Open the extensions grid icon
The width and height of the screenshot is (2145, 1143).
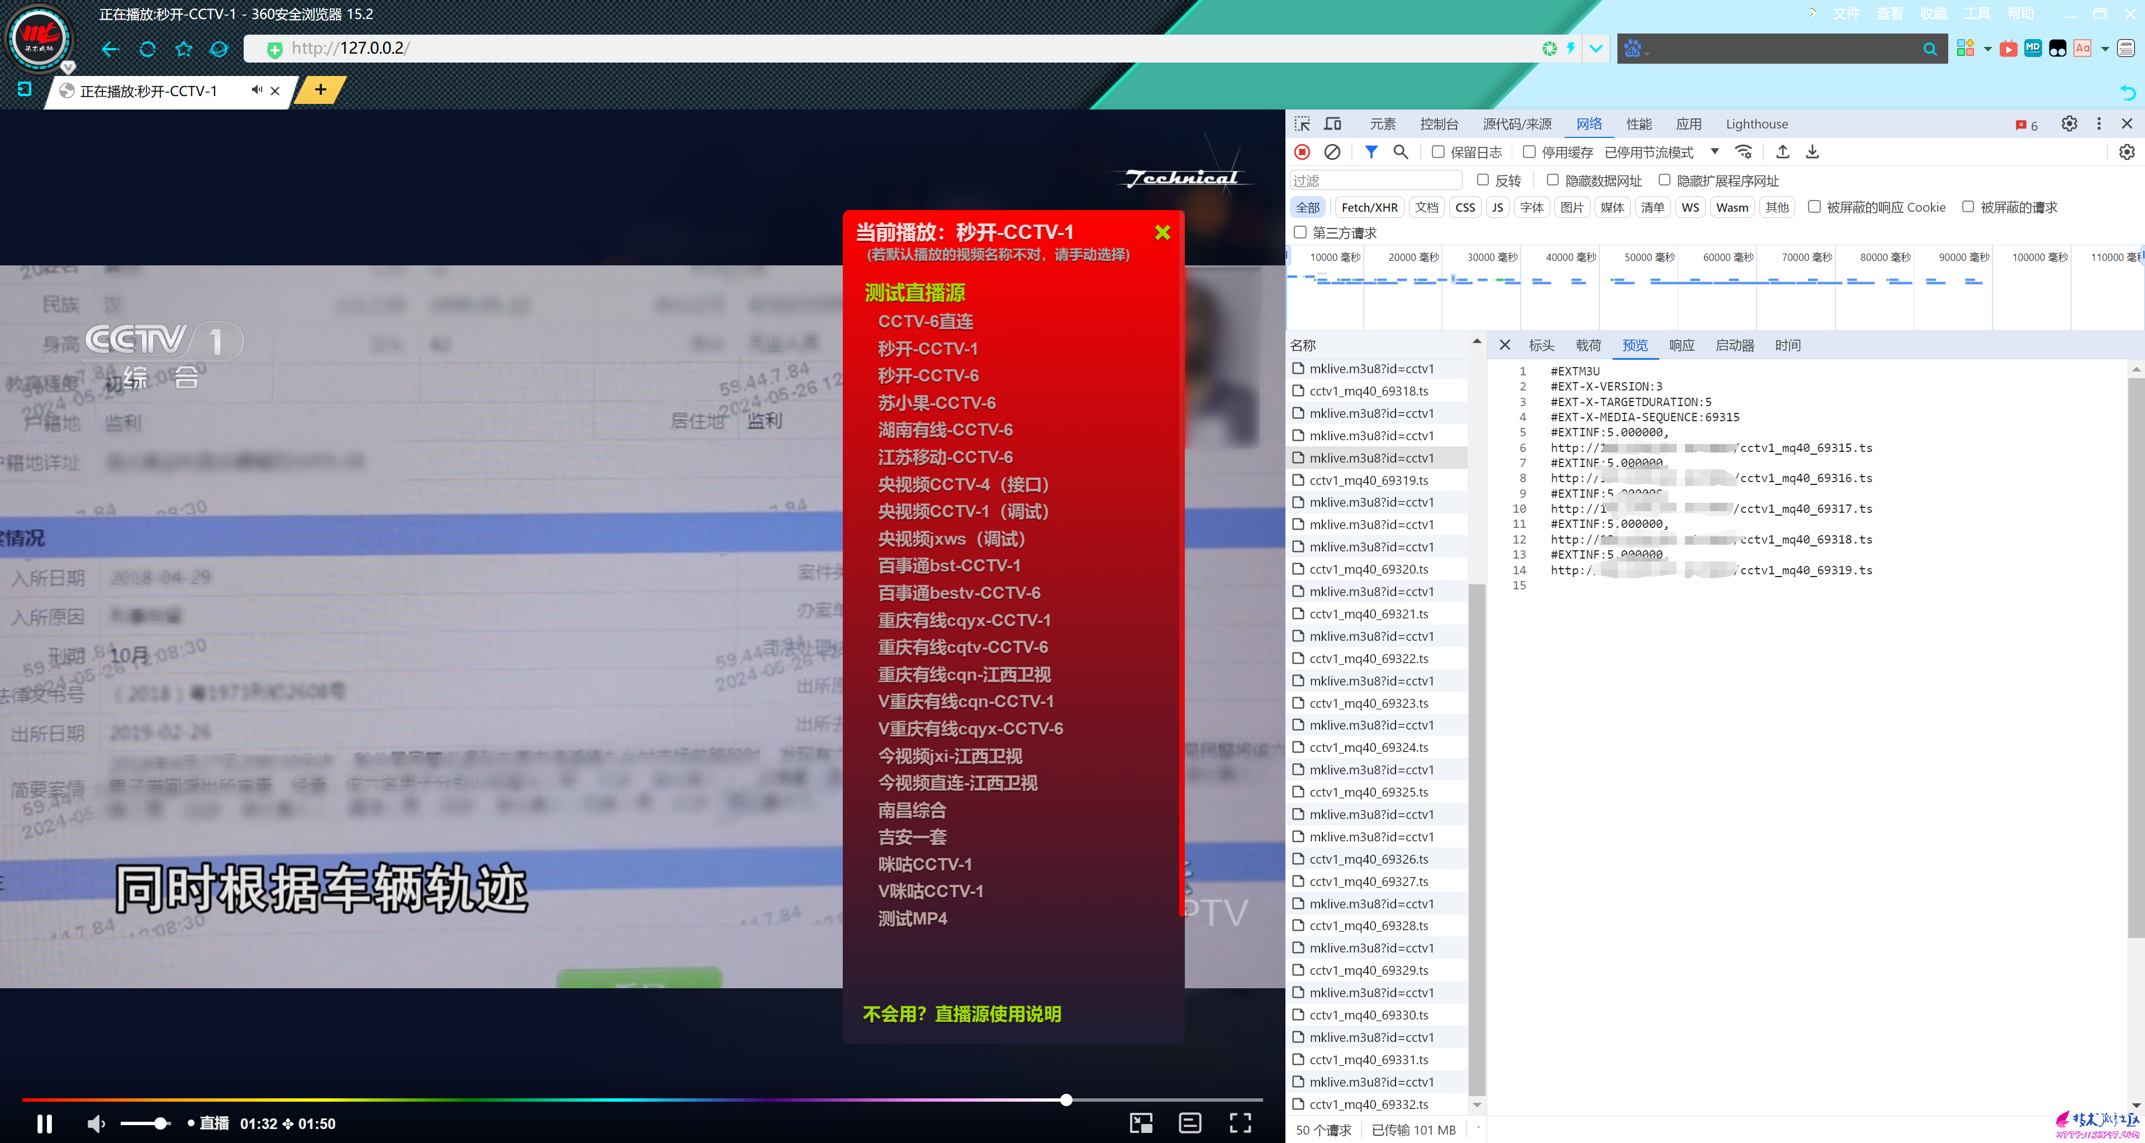pos(1965,48)
